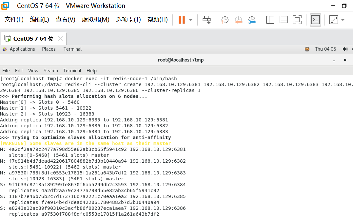Screen dimensions: 353x217
Task: Open the 编辑(E) menu
Action: click(39, 20)
